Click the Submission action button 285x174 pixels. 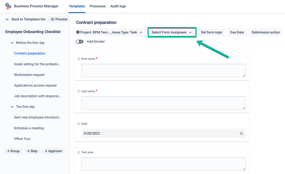click(x=266, y=33)
